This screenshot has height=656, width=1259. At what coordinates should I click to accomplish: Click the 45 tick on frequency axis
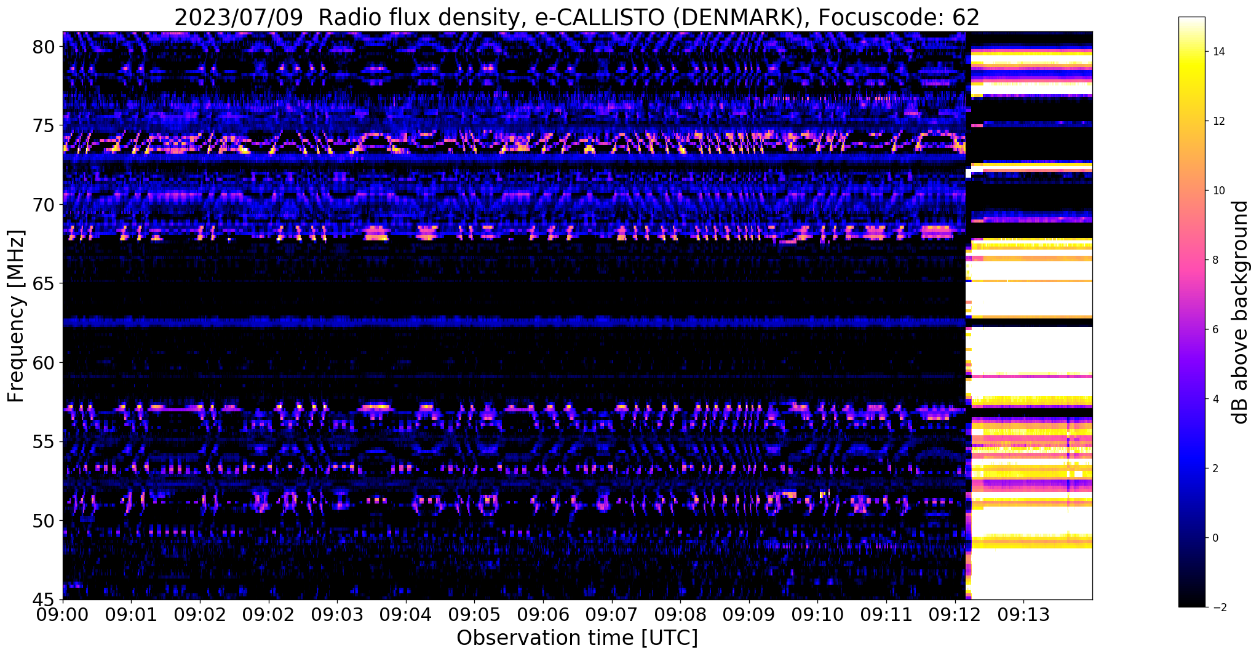point(45,599)
